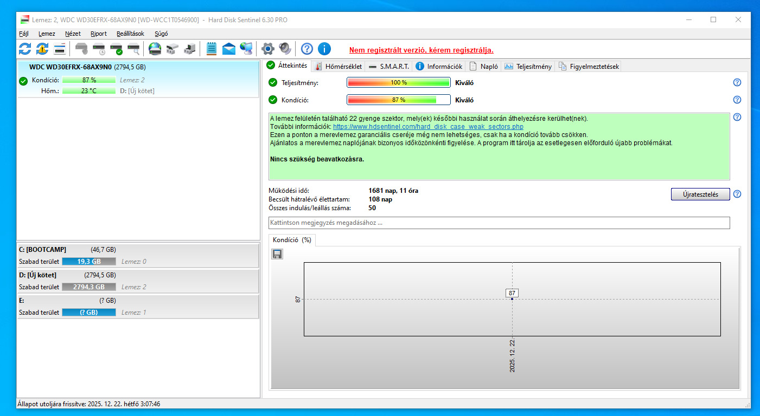
Task: Open the blue notepad report icon
Action: [212, 49]
